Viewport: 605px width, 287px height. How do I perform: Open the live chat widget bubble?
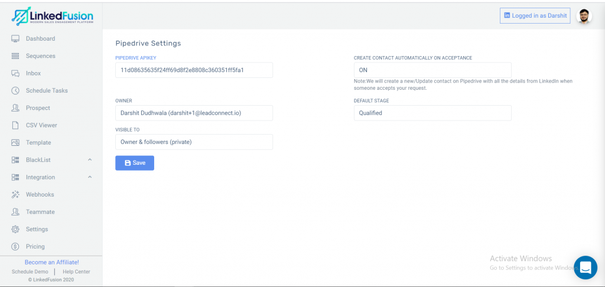point(586,268)
